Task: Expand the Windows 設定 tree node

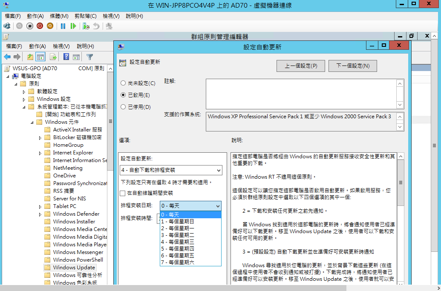Action: coord(24,99)
